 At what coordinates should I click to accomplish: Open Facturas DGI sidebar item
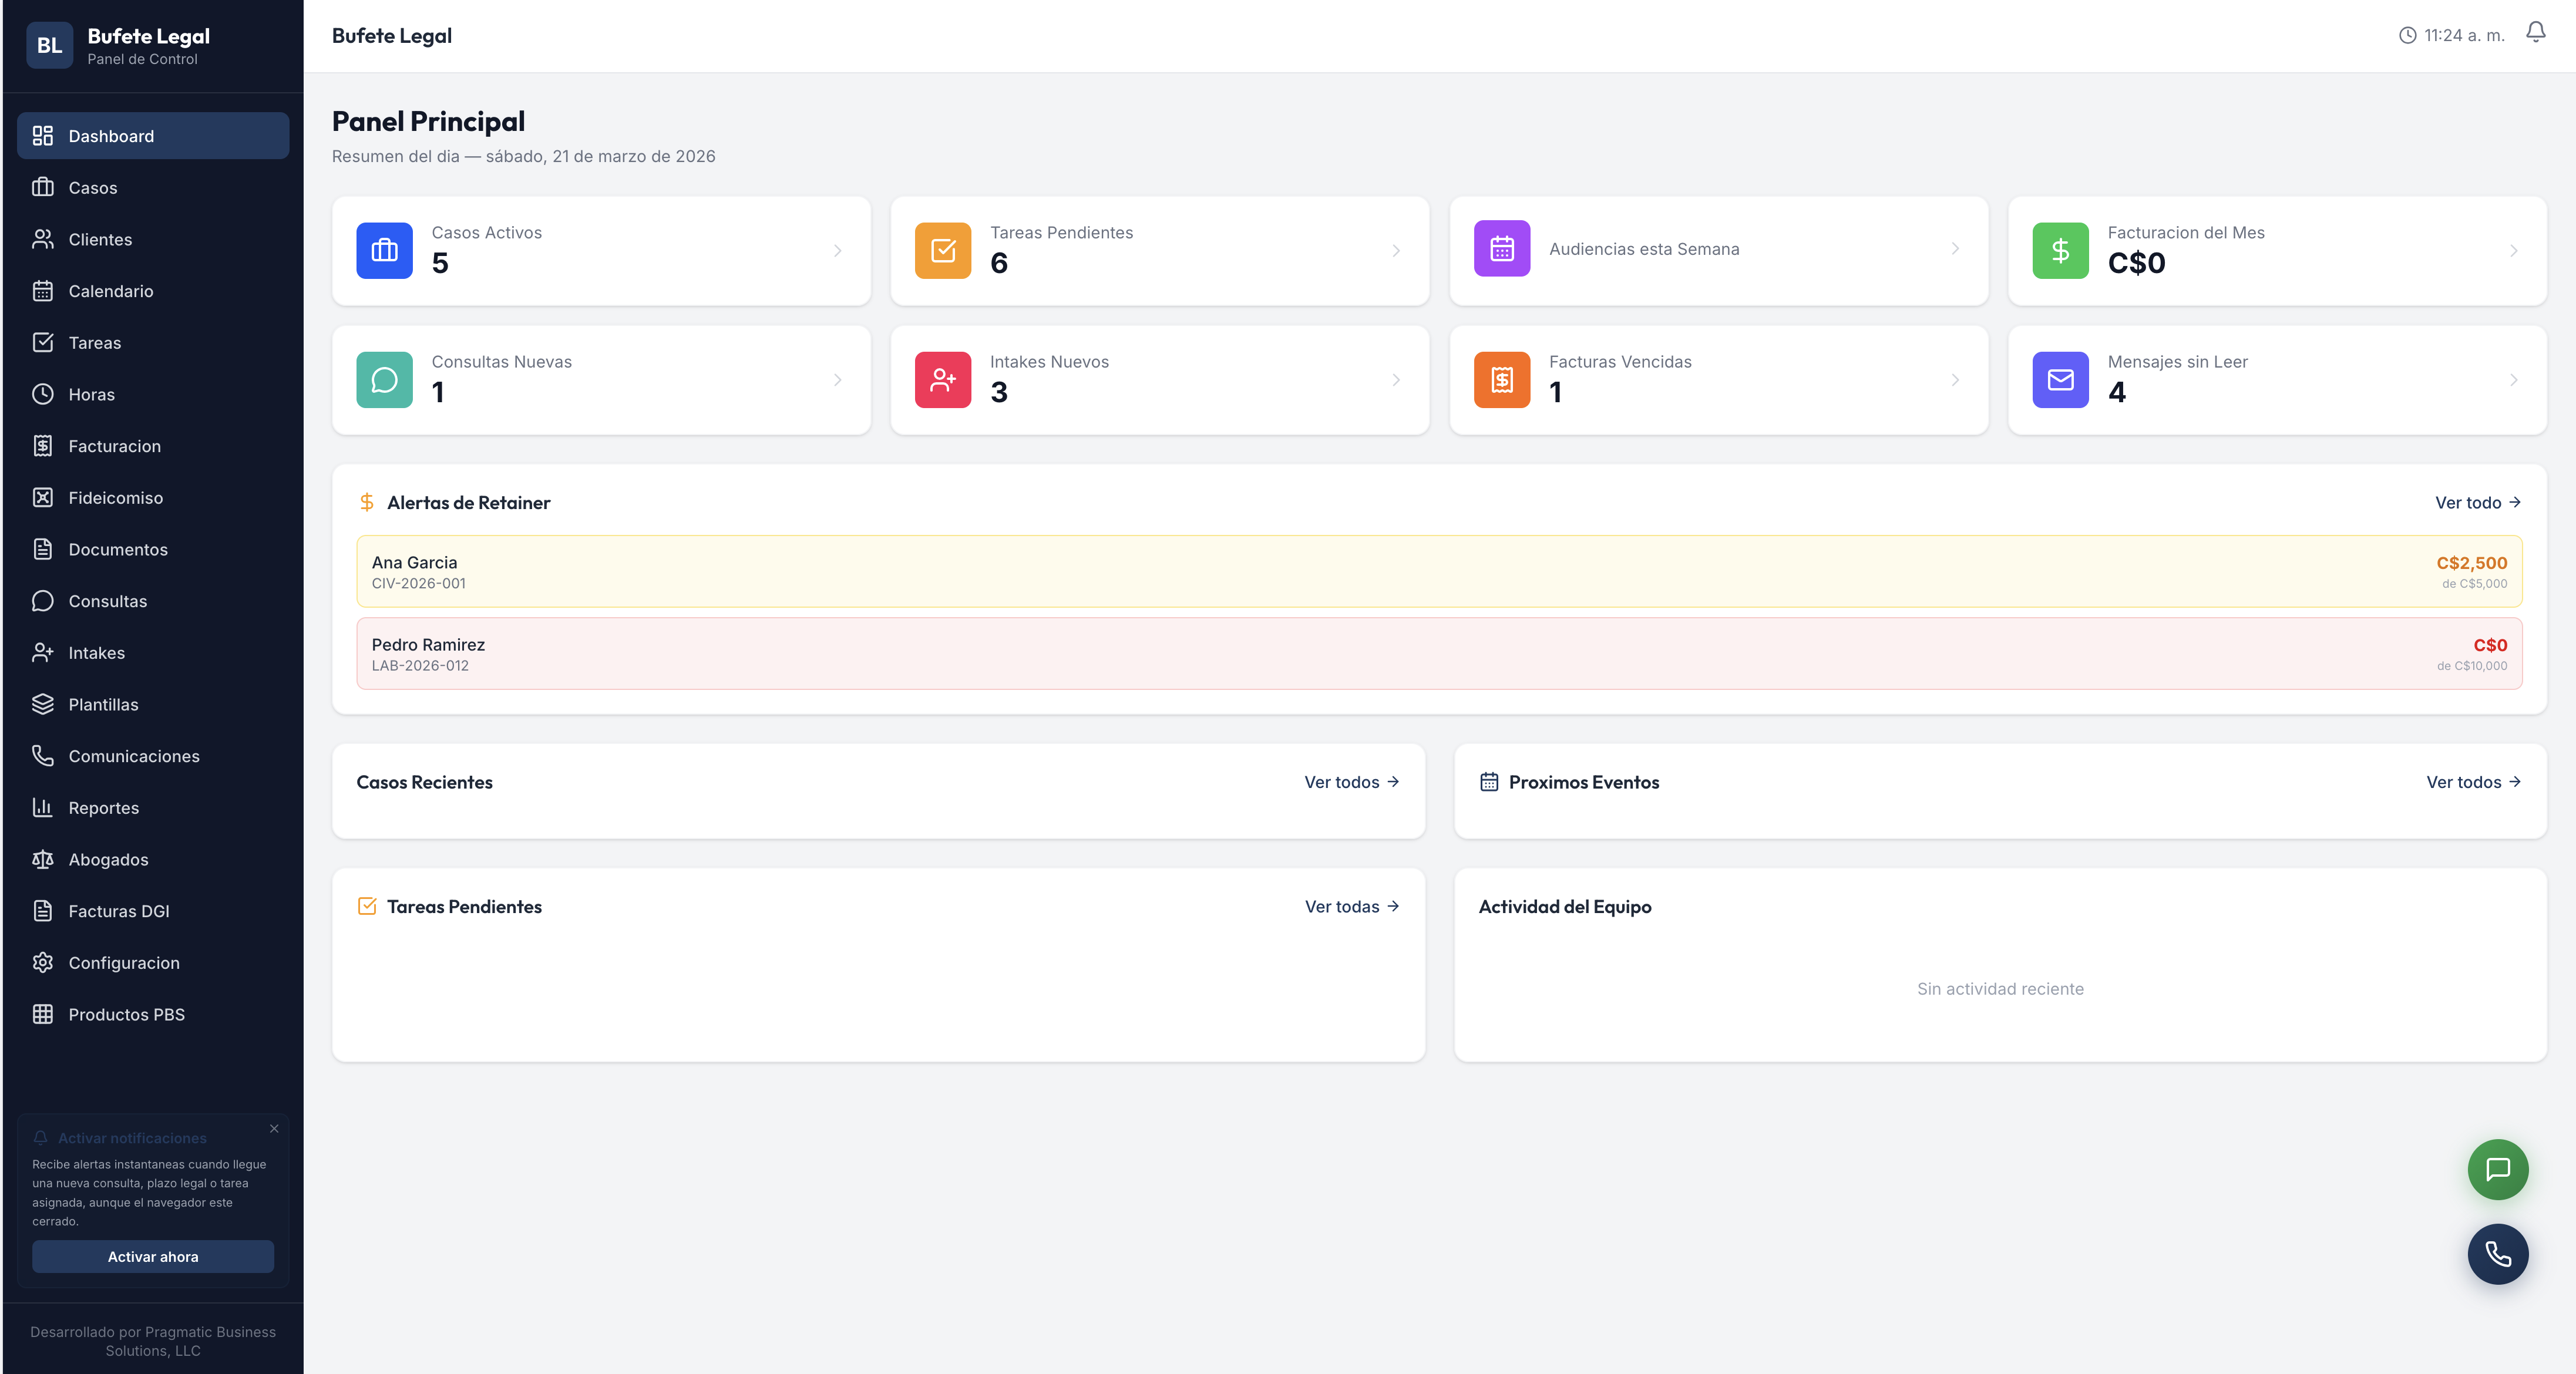pos(118,911)
